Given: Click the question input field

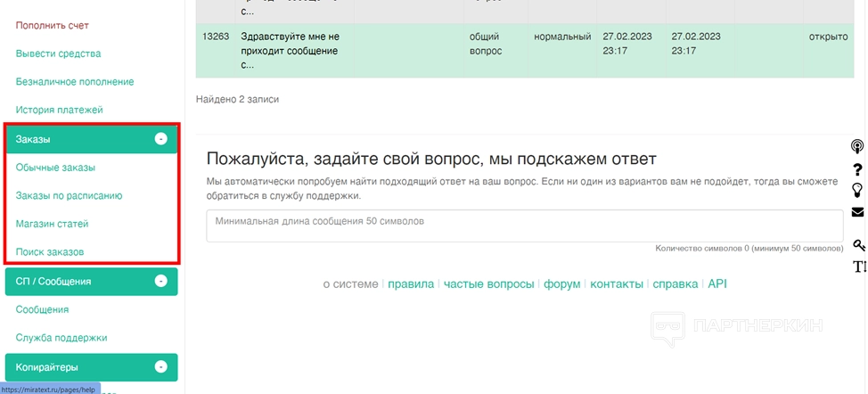Looking at the screenshot, I should click(x=525, y=226).
